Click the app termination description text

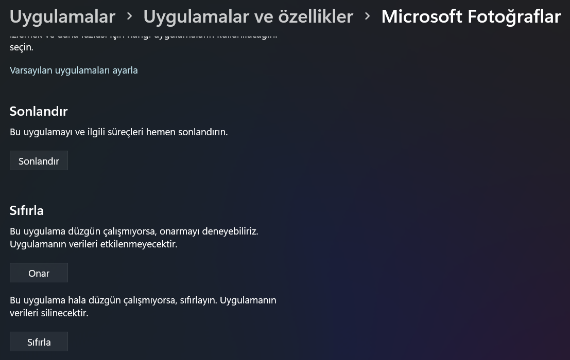coord(118,132)
